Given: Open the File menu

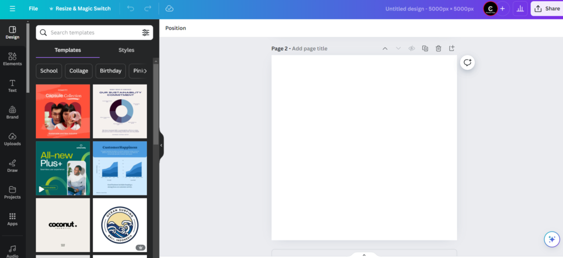Looking at the screenshot, I should coord(34,9).
